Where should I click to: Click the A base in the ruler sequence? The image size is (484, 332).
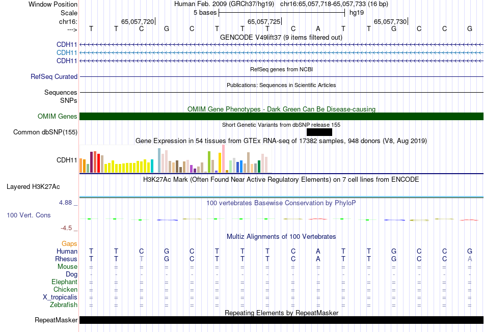tap(318, 29)
